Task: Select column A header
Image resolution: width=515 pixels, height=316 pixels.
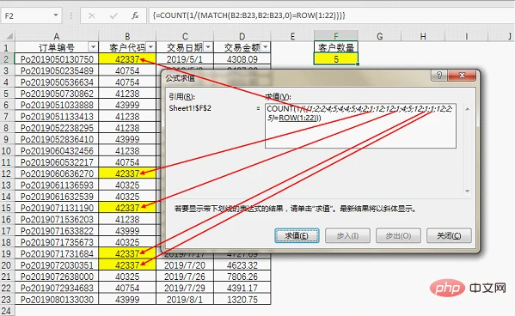Action: pos(57,36)
